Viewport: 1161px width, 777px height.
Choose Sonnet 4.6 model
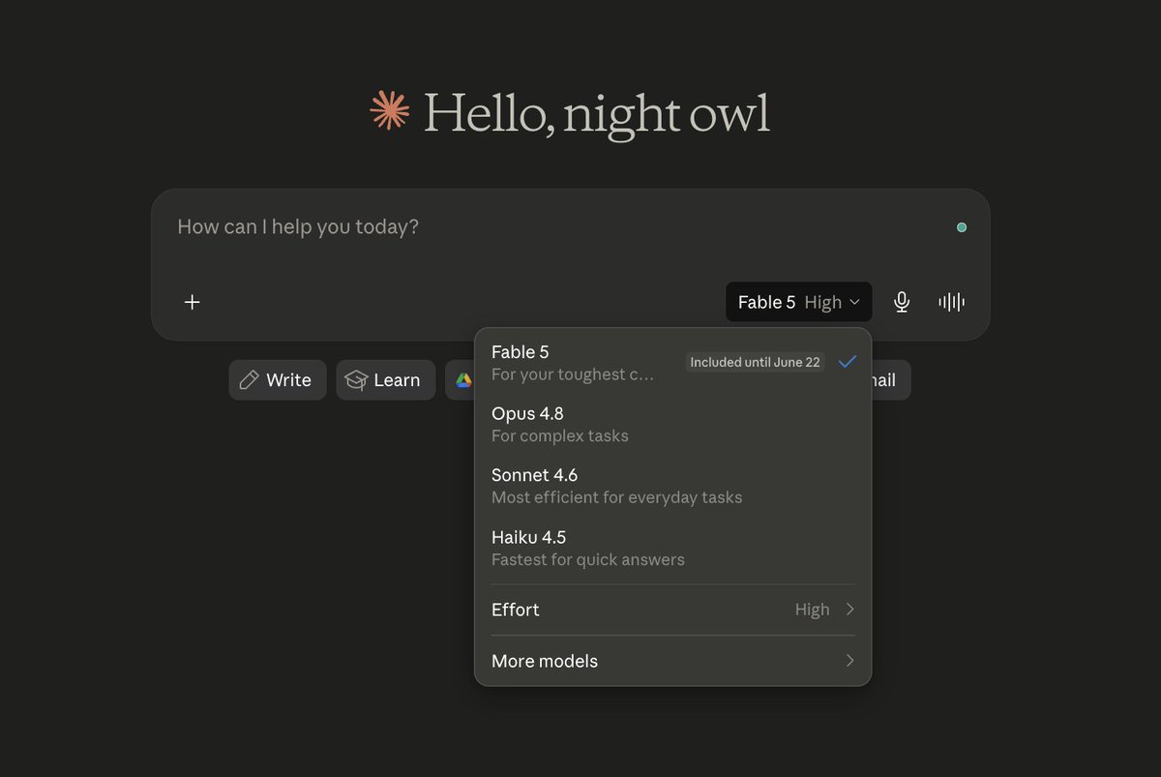[673, 486]
